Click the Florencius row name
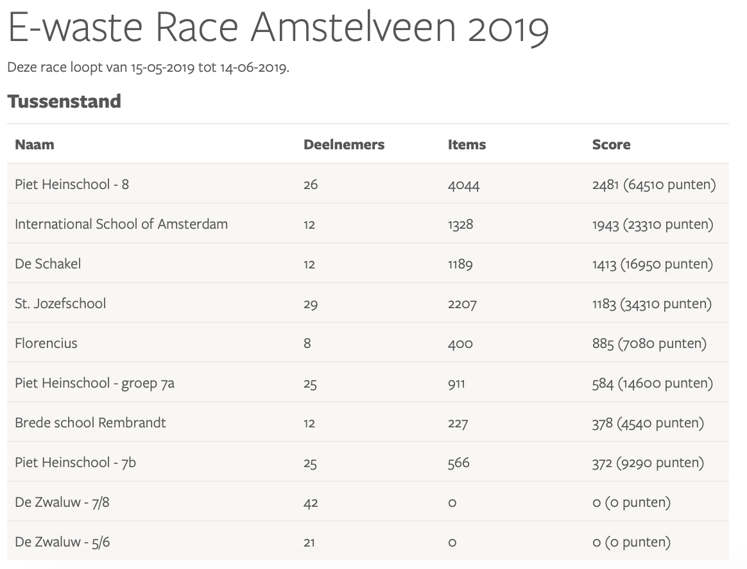747x569 pixels. (46, 343)
